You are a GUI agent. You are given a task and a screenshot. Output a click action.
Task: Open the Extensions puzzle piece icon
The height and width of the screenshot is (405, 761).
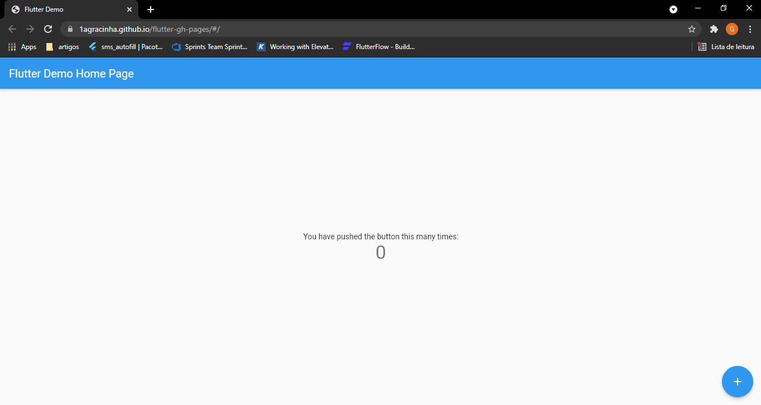click(714, 28)
